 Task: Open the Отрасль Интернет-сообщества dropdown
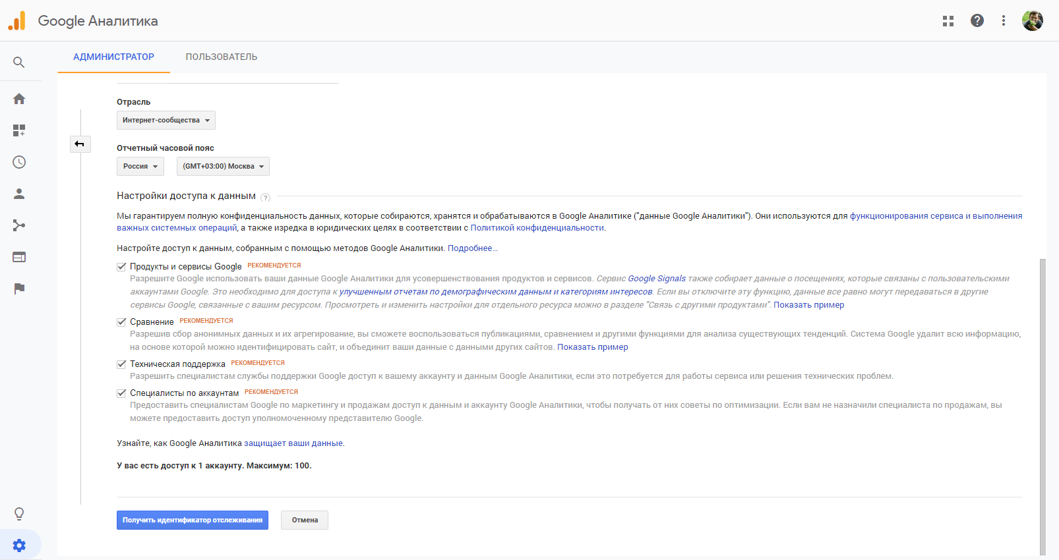166,120
